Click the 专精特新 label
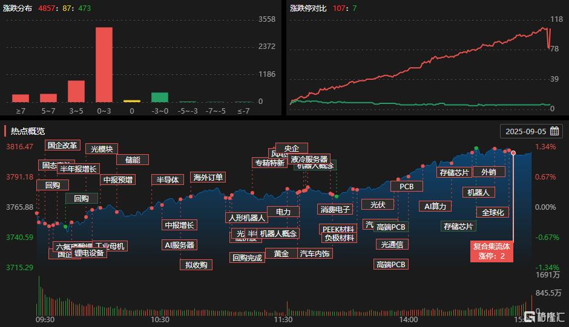Screen dimensions: 569x327 [x=269, y=163]
